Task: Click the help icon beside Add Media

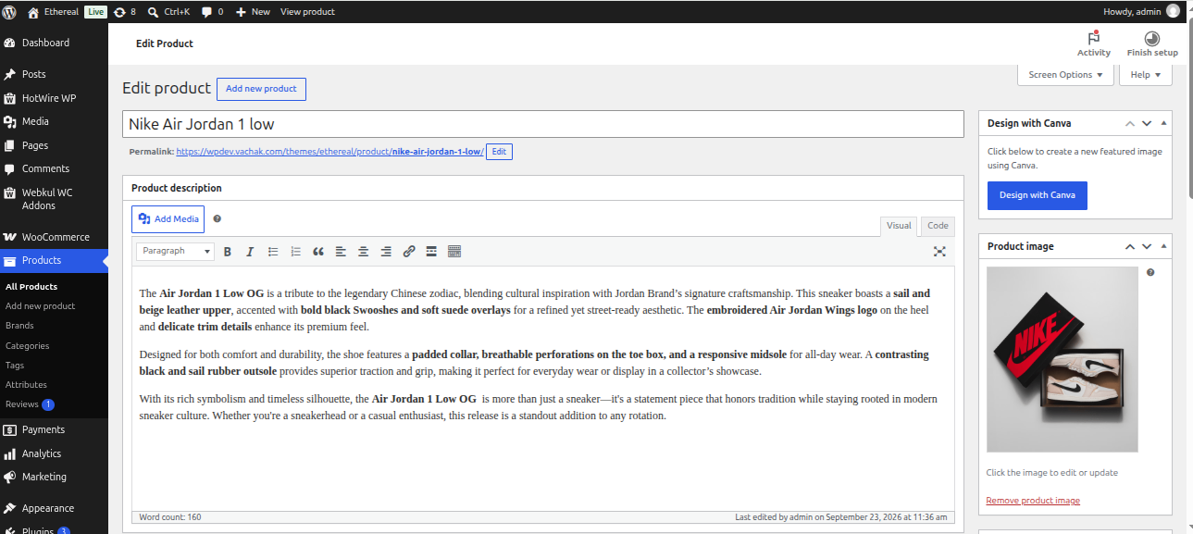Action: (x=217, y=219)
